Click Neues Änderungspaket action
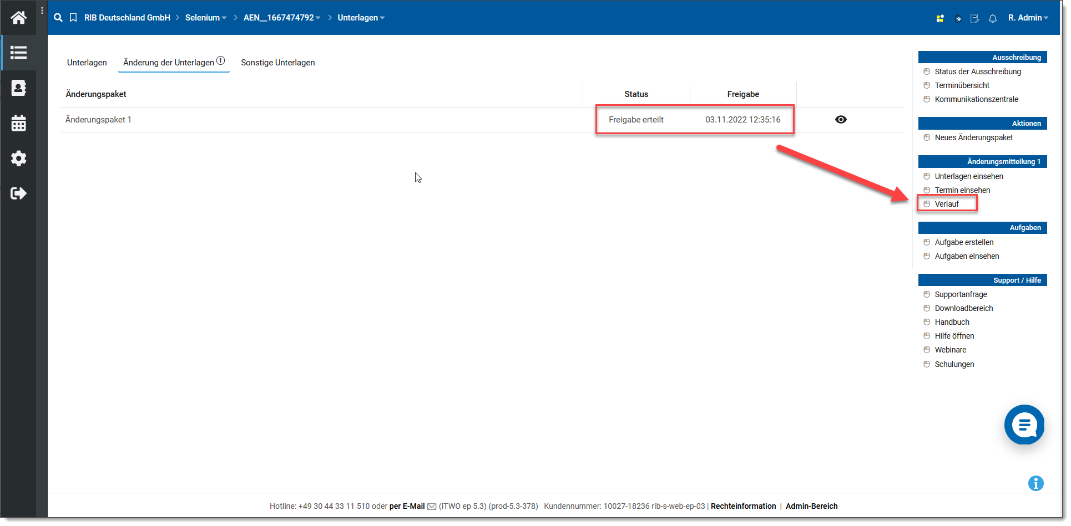1071x526 pixels. 973,137
